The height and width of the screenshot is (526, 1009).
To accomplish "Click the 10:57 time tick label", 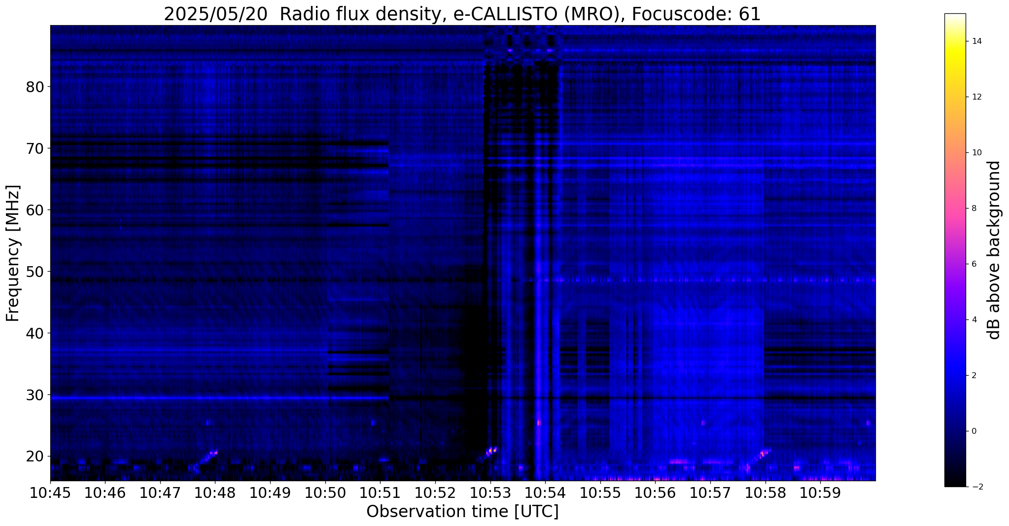I will click(710, 493).
